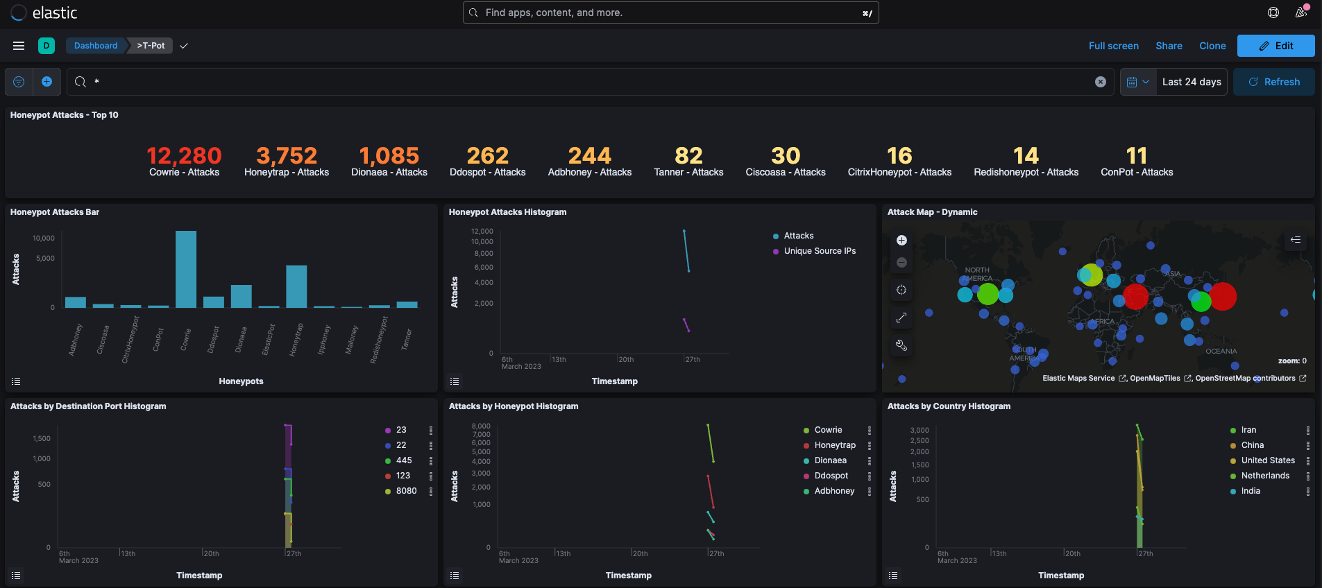The image size is (1322, 588).
Task: Click the green Iran color dot
Action: 1233,431
